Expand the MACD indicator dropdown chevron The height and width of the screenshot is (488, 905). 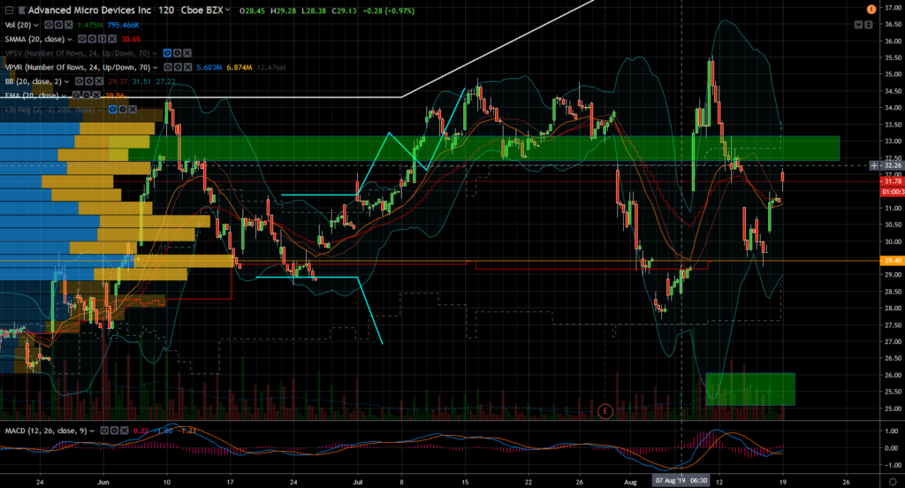point(92,431)
